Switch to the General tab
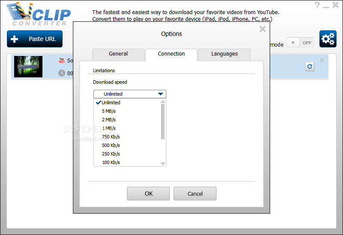The width and height of the screenshot is (343, 235). (118, 55)
